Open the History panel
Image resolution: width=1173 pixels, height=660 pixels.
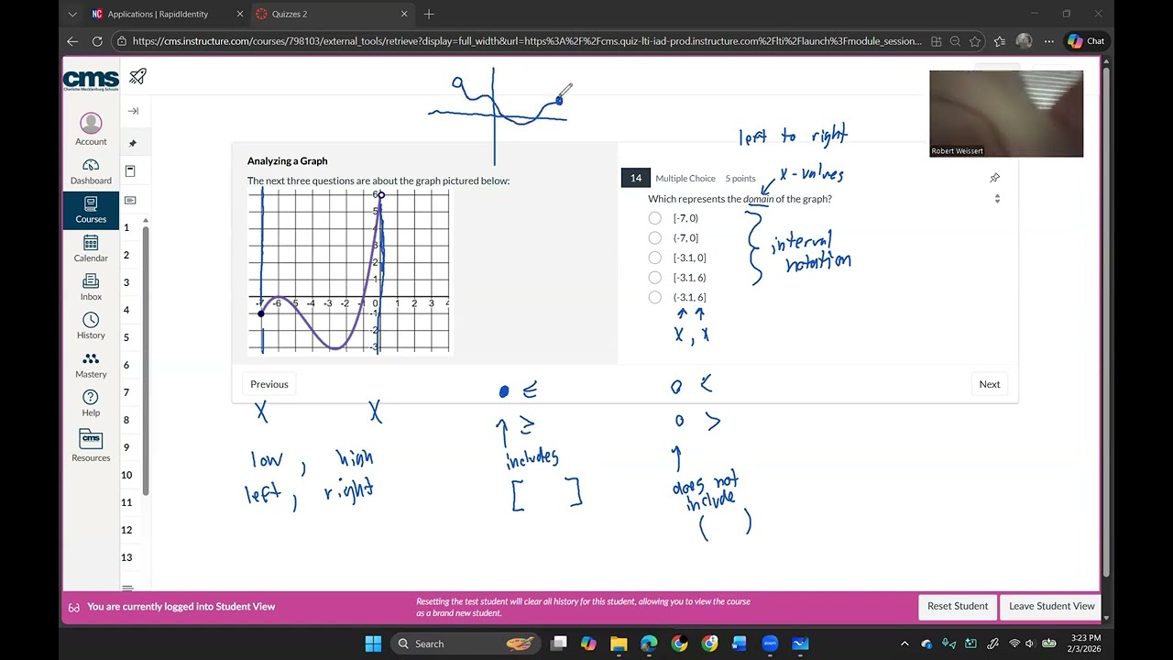click(91, 325)
